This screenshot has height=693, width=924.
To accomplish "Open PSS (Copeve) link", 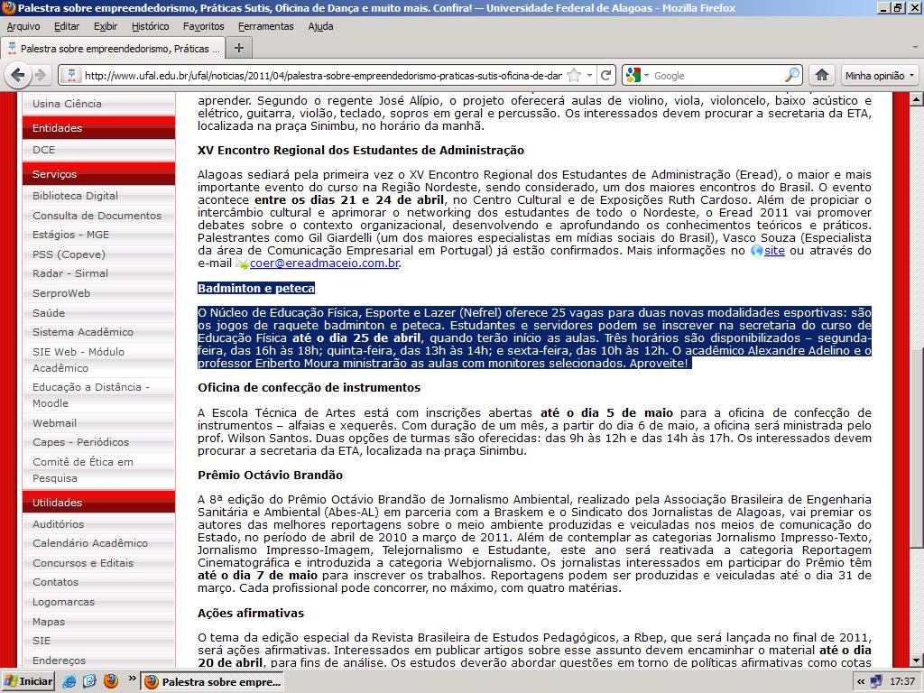I will point(69,254).
